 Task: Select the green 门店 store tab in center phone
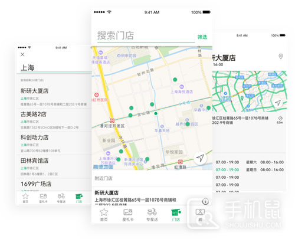point(176,215)
